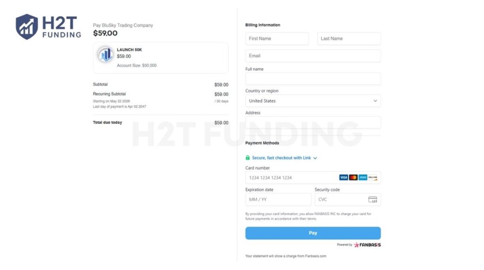Image resolution: width=484 pixels, height=270 pixels.
Task: Click the Billing Information heading
Action: click(263, 25)
